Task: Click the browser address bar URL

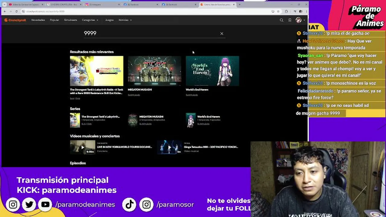Action: coord(45,11)
